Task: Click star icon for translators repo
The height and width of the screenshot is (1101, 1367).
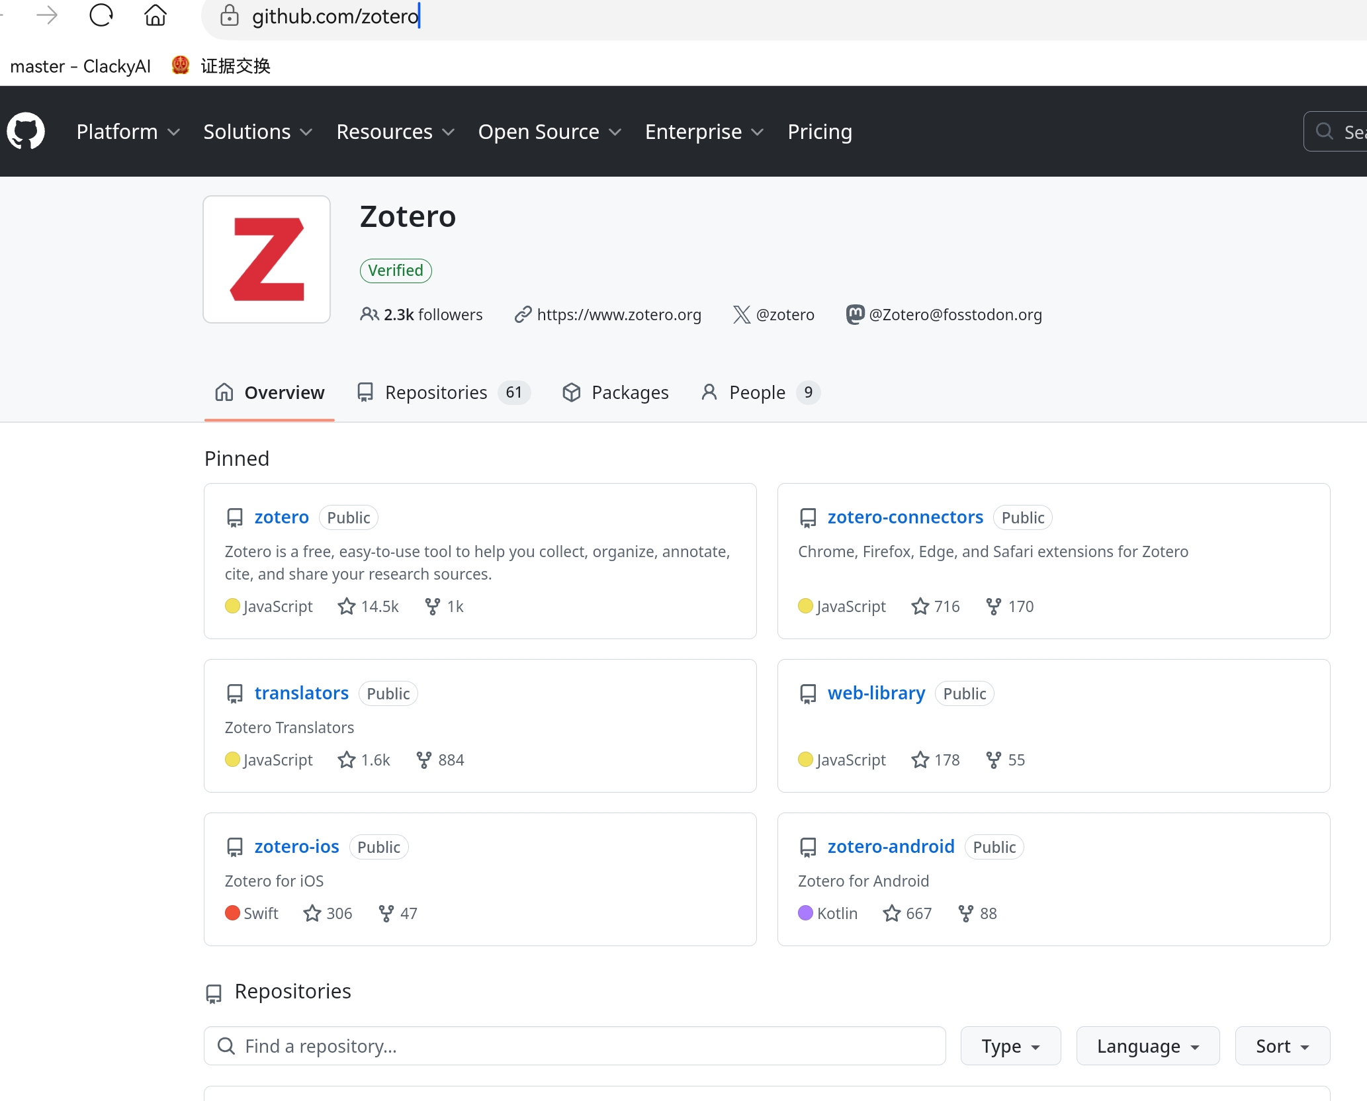Action: [347, 760]
